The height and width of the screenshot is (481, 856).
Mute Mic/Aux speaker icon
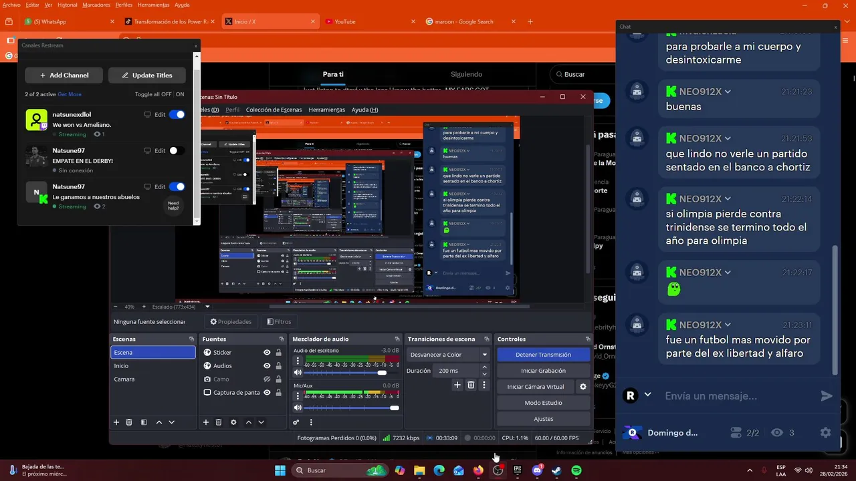point(298,408)
